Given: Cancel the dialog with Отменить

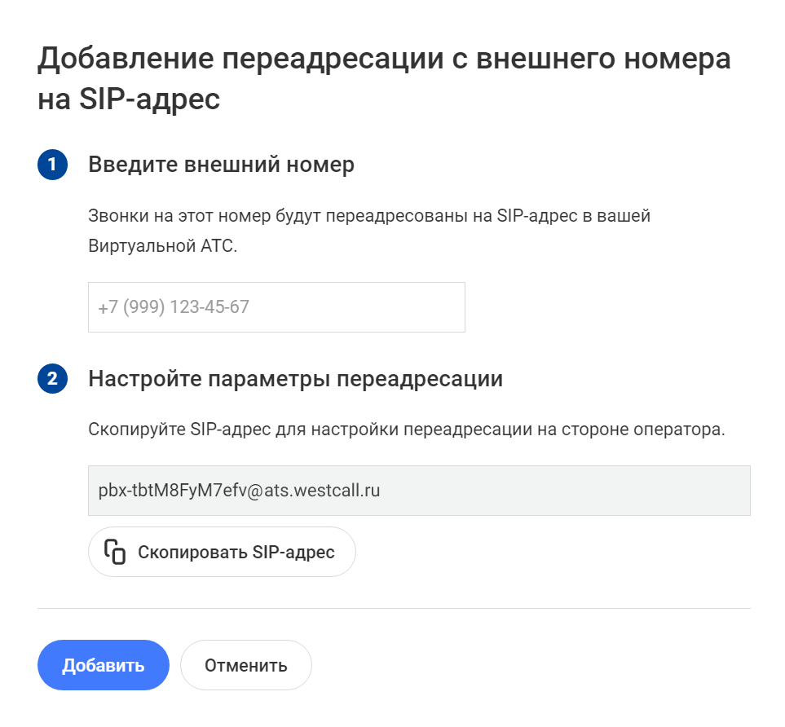Looking at the screenshot, I should click(245, 665).
